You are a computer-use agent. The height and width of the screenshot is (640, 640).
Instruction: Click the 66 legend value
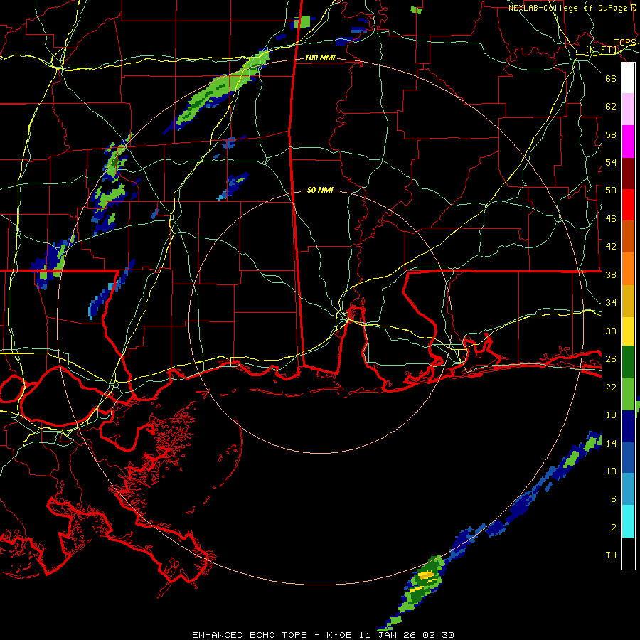[611, 78]
